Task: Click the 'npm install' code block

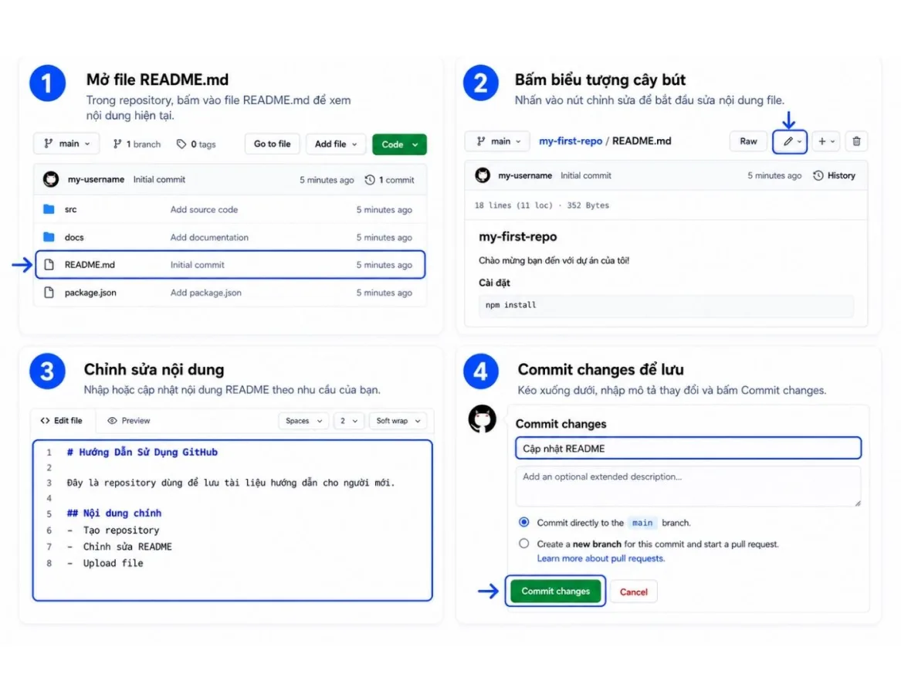Action: 666,305
